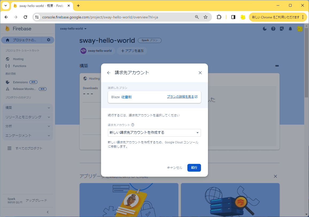Screen dimensions: 309x217
Task: Open プランの詳細を見る link
Action: pos(182,97)
